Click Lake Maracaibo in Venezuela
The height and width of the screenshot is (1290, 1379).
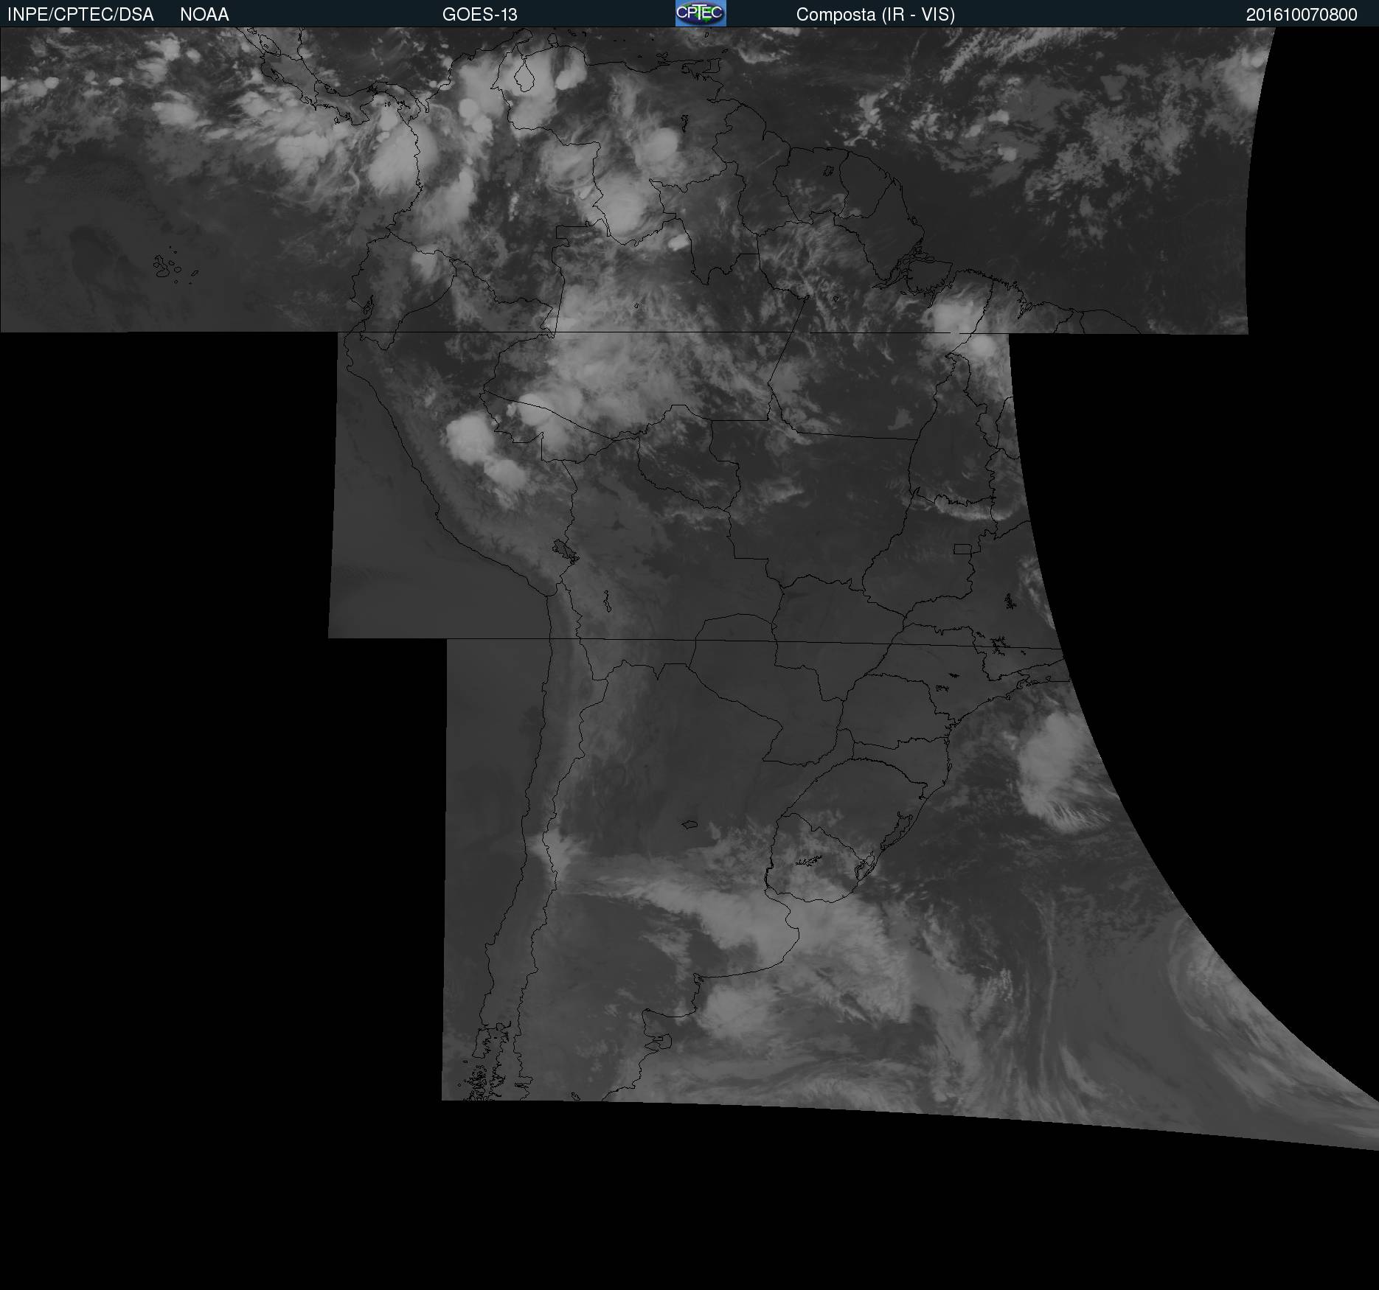[524, 77]
